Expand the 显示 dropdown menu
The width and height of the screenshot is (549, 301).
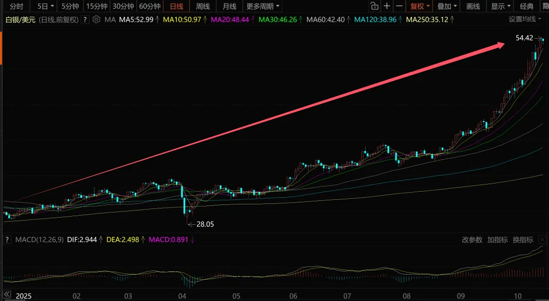pos(501,6)
